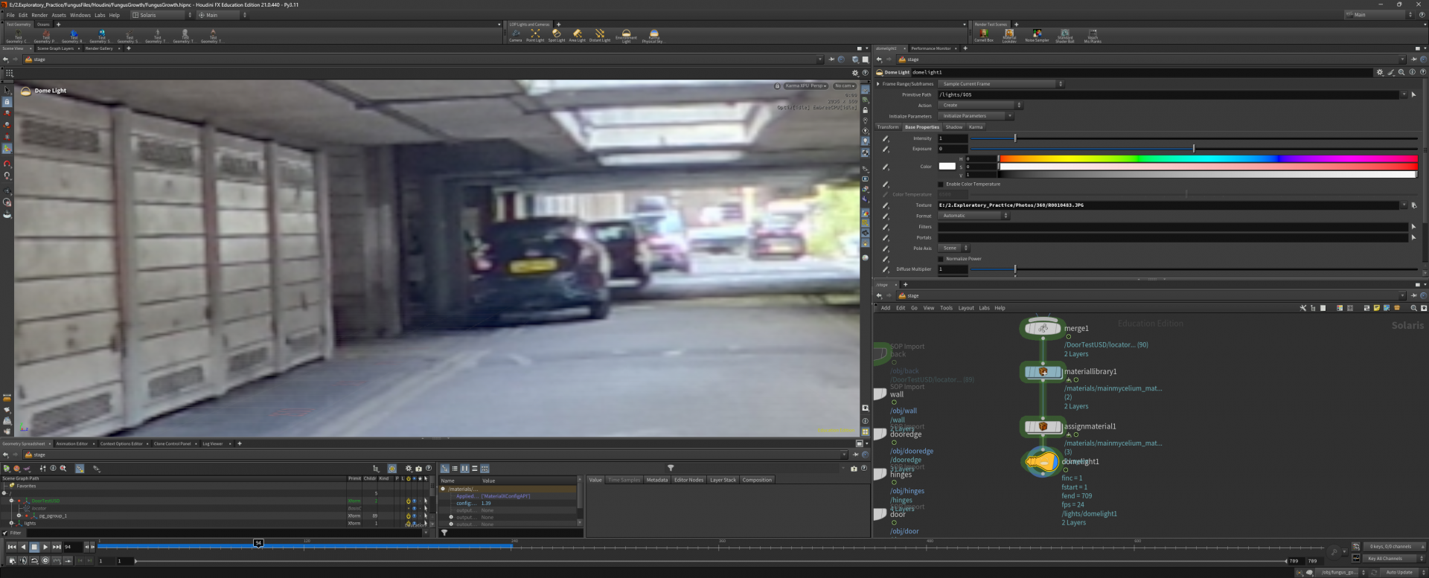Toggle the Normalize Power checkbox
Image resolution: width=1429 pixels, height=578 pixels.
tap(941, 259)
